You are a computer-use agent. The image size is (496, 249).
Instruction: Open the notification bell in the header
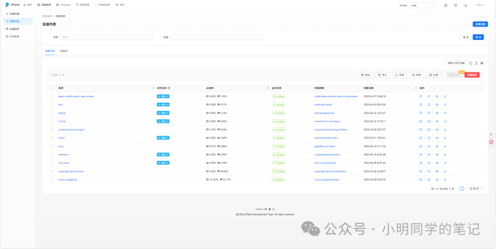tap(466, 5)
